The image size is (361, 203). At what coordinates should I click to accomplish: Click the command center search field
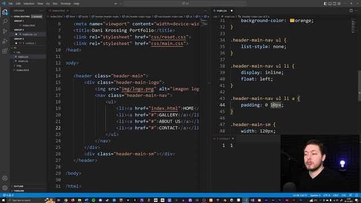click(x=185, y=3)
